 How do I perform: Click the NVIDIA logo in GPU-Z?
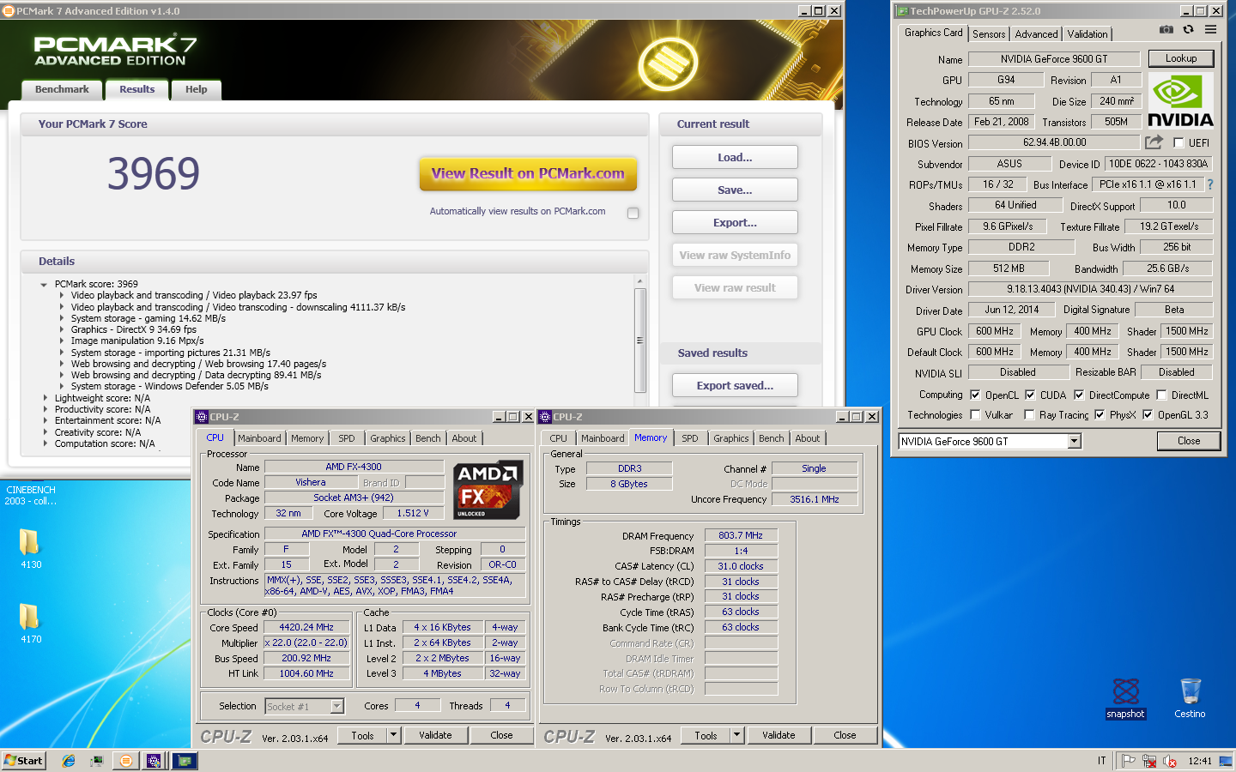1180,101
